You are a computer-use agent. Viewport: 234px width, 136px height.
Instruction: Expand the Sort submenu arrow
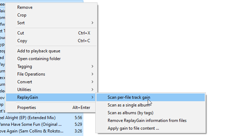point(93,23)
